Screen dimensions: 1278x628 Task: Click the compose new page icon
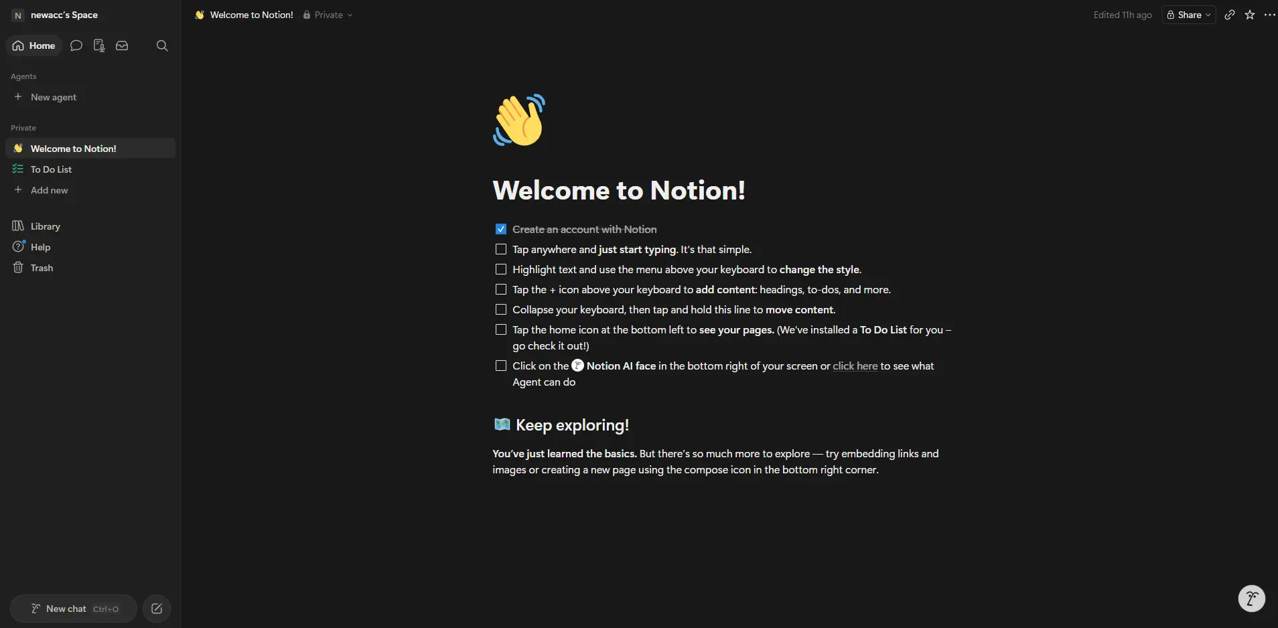point(157,609)
